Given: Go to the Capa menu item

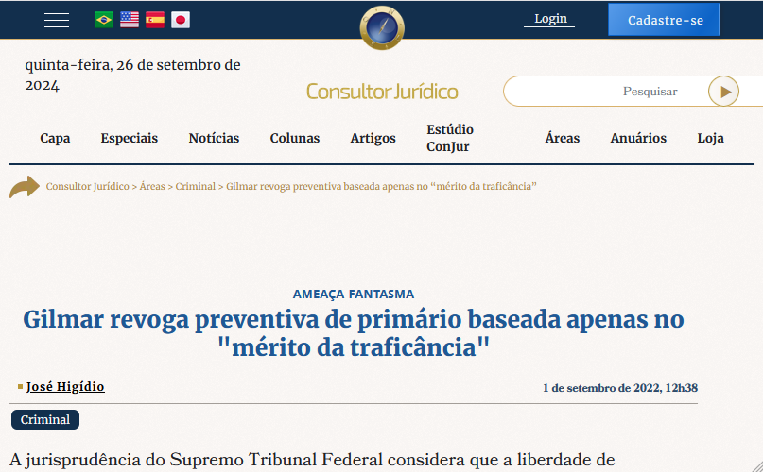Looking at the screenshot, I should click(x=55, y=138).
